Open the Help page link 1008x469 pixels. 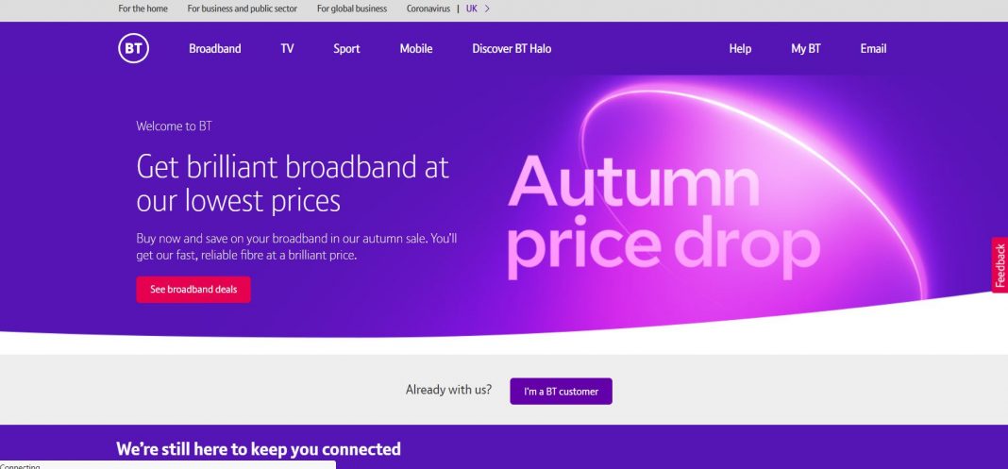tap(740, 49)
